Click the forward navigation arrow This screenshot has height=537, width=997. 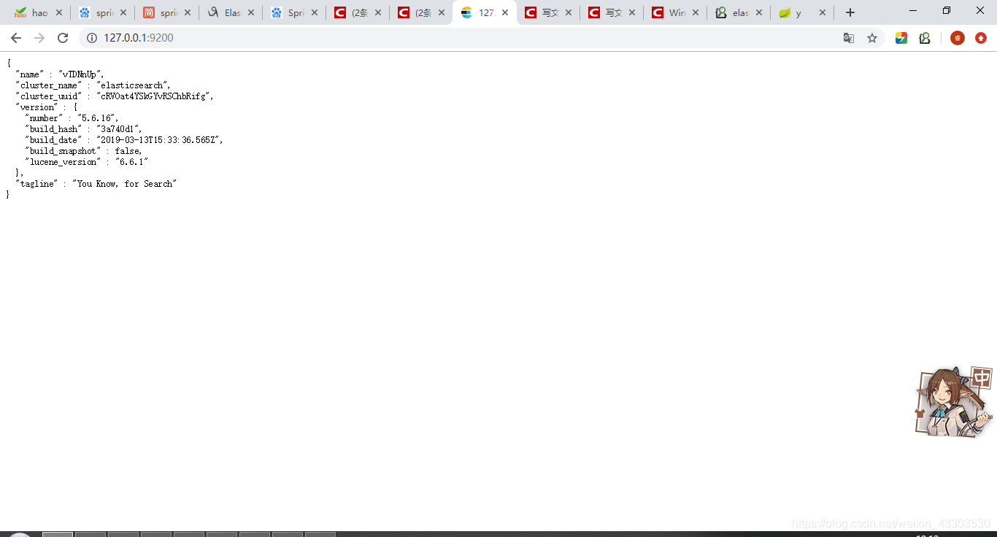point(39,38)
